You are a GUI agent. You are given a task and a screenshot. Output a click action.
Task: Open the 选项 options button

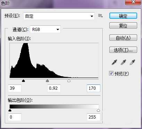(123, 50)
